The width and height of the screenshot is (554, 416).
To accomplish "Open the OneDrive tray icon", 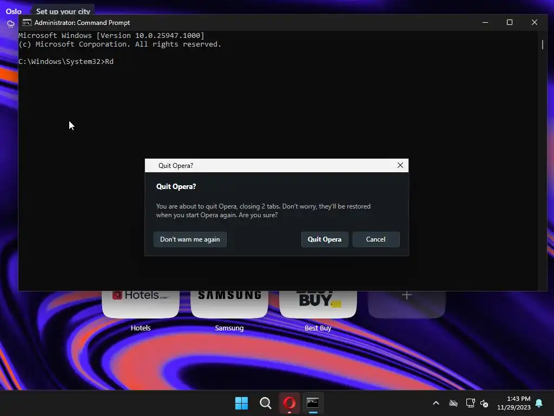I will pyautogui.click(x=453, y=403).
